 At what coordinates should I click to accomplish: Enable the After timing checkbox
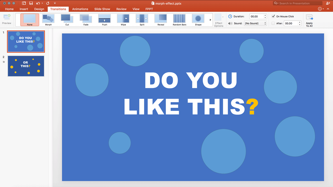pos(273,23)
